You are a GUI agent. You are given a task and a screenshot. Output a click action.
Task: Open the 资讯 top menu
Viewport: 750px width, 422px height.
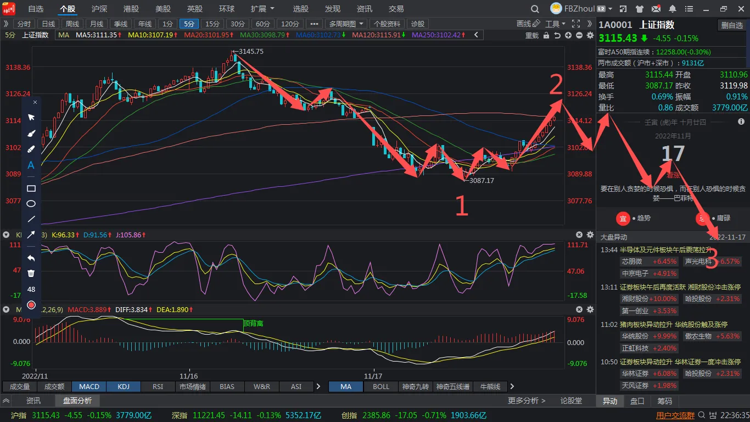point(364,9)
